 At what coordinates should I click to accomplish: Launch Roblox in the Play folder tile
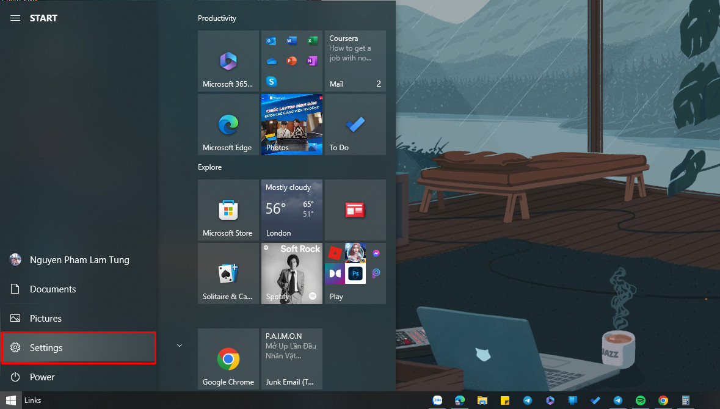coord(335,253)
